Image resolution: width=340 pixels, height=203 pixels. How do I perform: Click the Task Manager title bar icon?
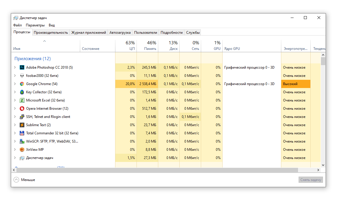click(x=16, y=18)
